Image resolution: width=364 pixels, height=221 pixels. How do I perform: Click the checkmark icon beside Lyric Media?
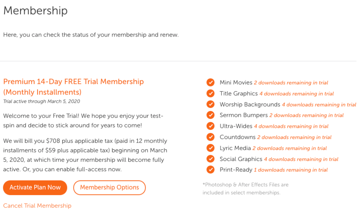tap(210, 148)
